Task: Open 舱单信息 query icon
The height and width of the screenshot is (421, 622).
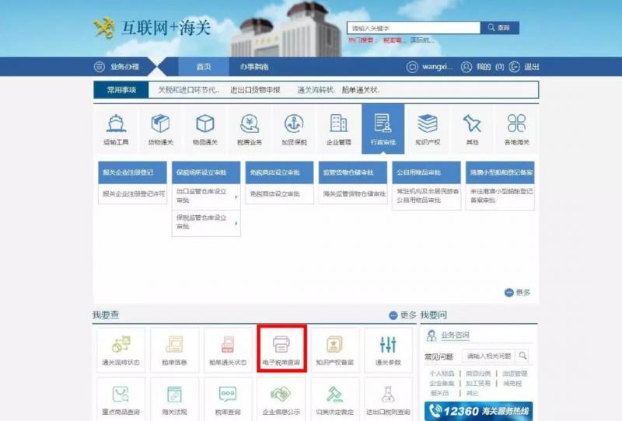Action: (x=175, y=349)
